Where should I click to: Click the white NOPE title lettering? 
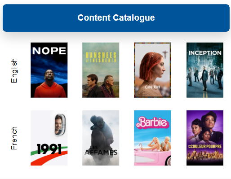click(49, 51)
